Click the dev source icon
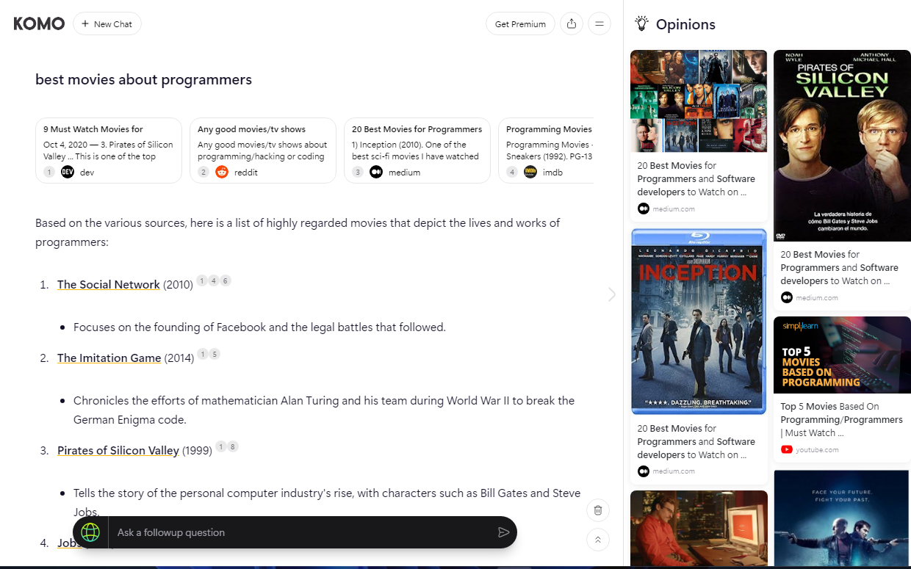The image size is (911, 569). (68, 172)
